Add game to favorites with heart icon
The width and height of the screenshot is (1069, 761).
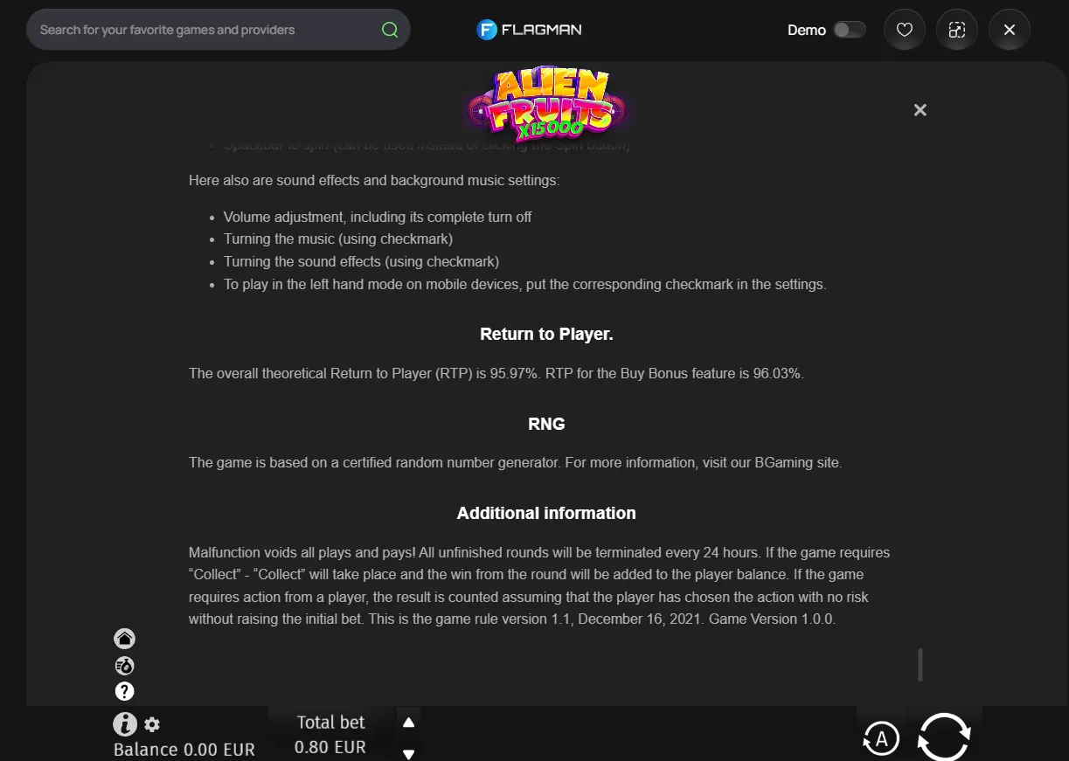click(x=905, y=30)
